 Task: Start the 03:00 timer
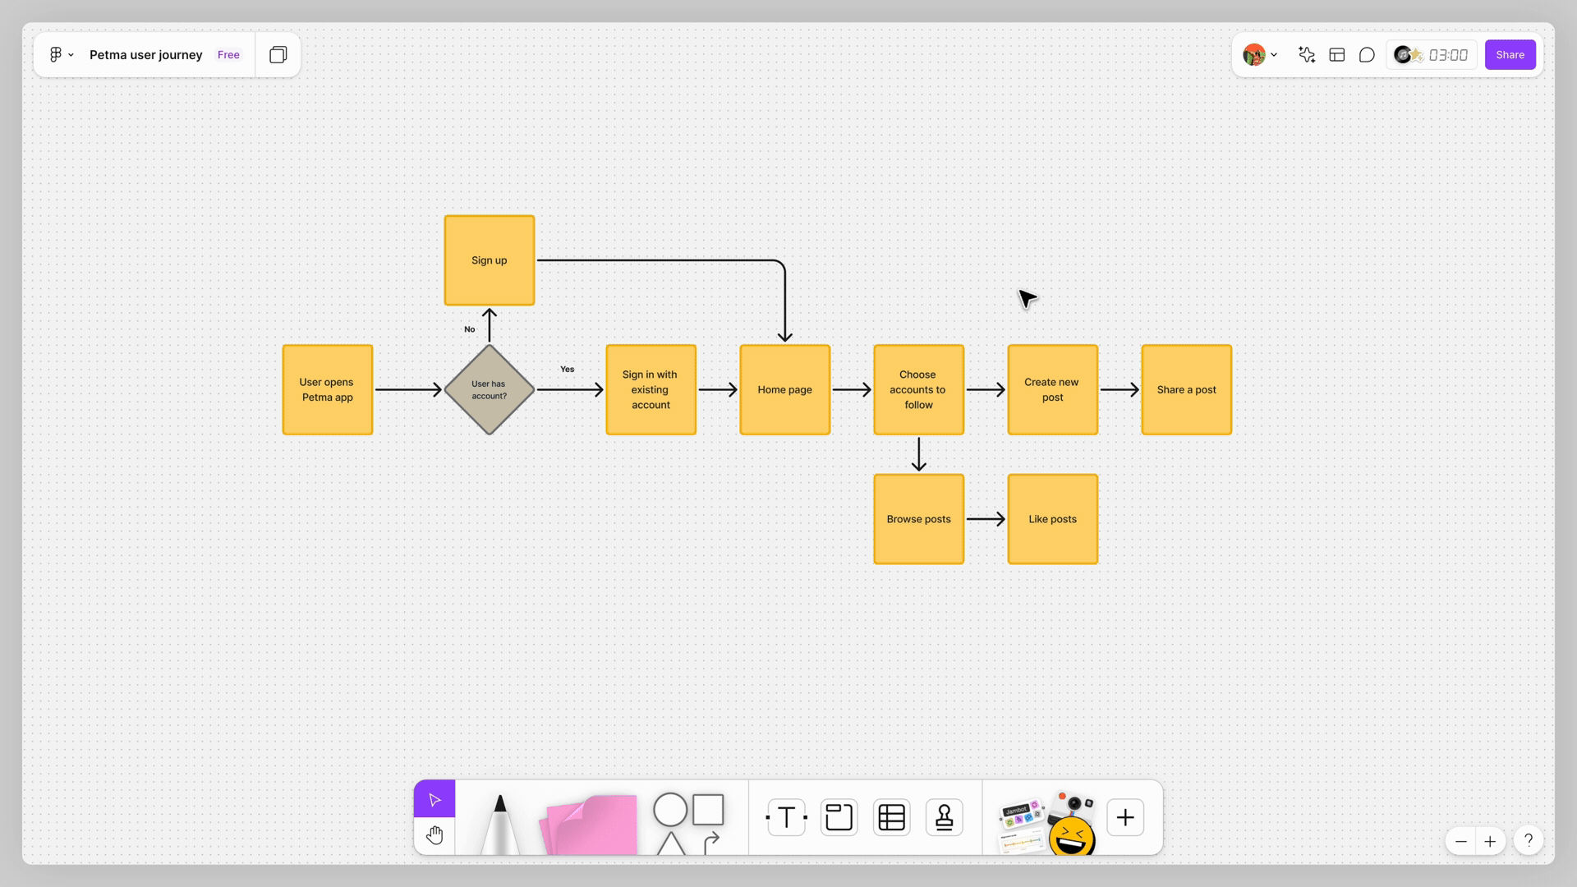pyautogui.click(x=1447, y=55)
